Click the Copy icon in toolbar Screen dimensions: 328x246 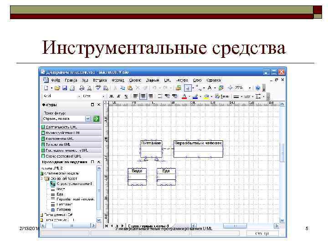click(123, 88)
